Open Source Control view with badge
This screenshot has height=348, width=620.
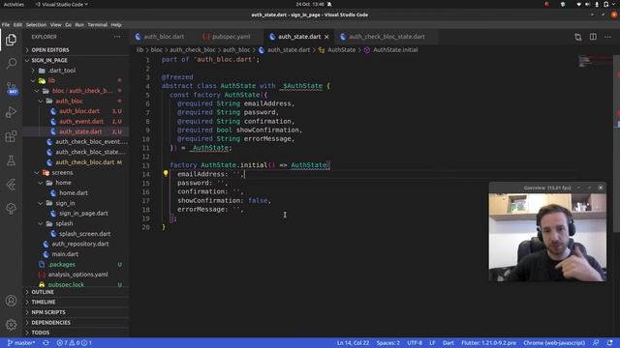pyautogui.click(x=11, y=88)
